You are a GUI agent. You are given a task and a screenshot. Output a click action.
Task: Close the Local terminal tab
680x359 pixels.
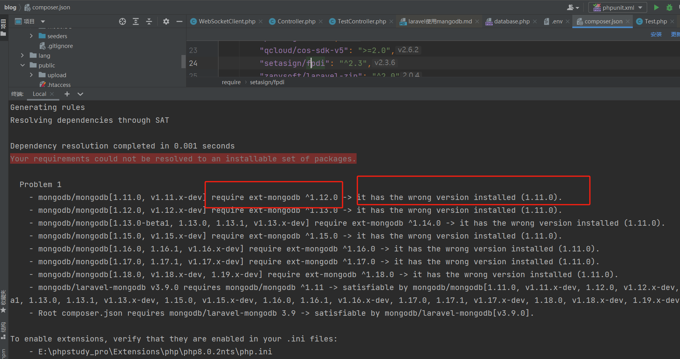(x=52, y=94)
